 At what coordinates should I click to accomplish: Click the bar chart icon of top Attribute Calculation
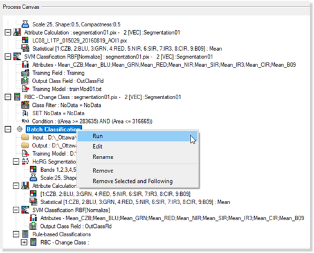(17, 32)
